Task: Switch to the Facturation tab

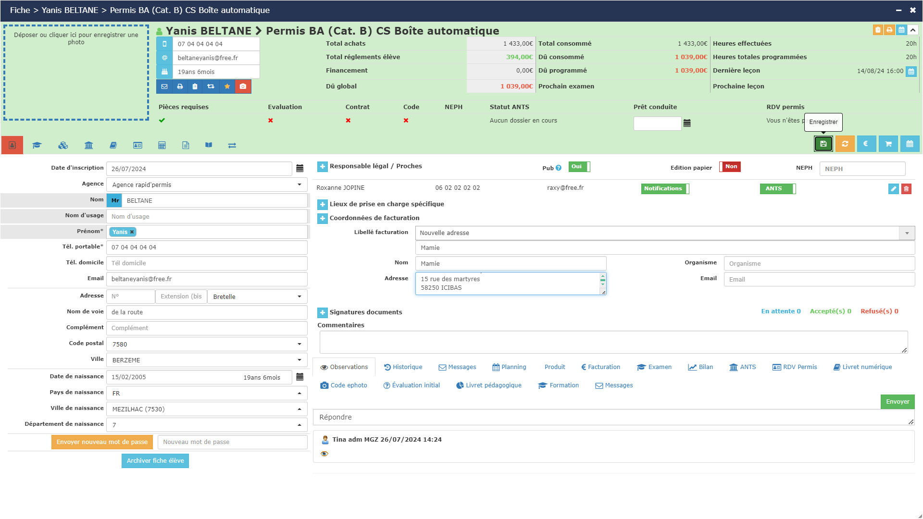Action: (x=600, y=367)
